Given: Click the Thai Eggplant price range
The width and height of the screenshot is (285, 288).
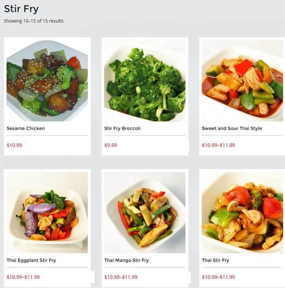Looking at the screenshot, I should (23, 277).
